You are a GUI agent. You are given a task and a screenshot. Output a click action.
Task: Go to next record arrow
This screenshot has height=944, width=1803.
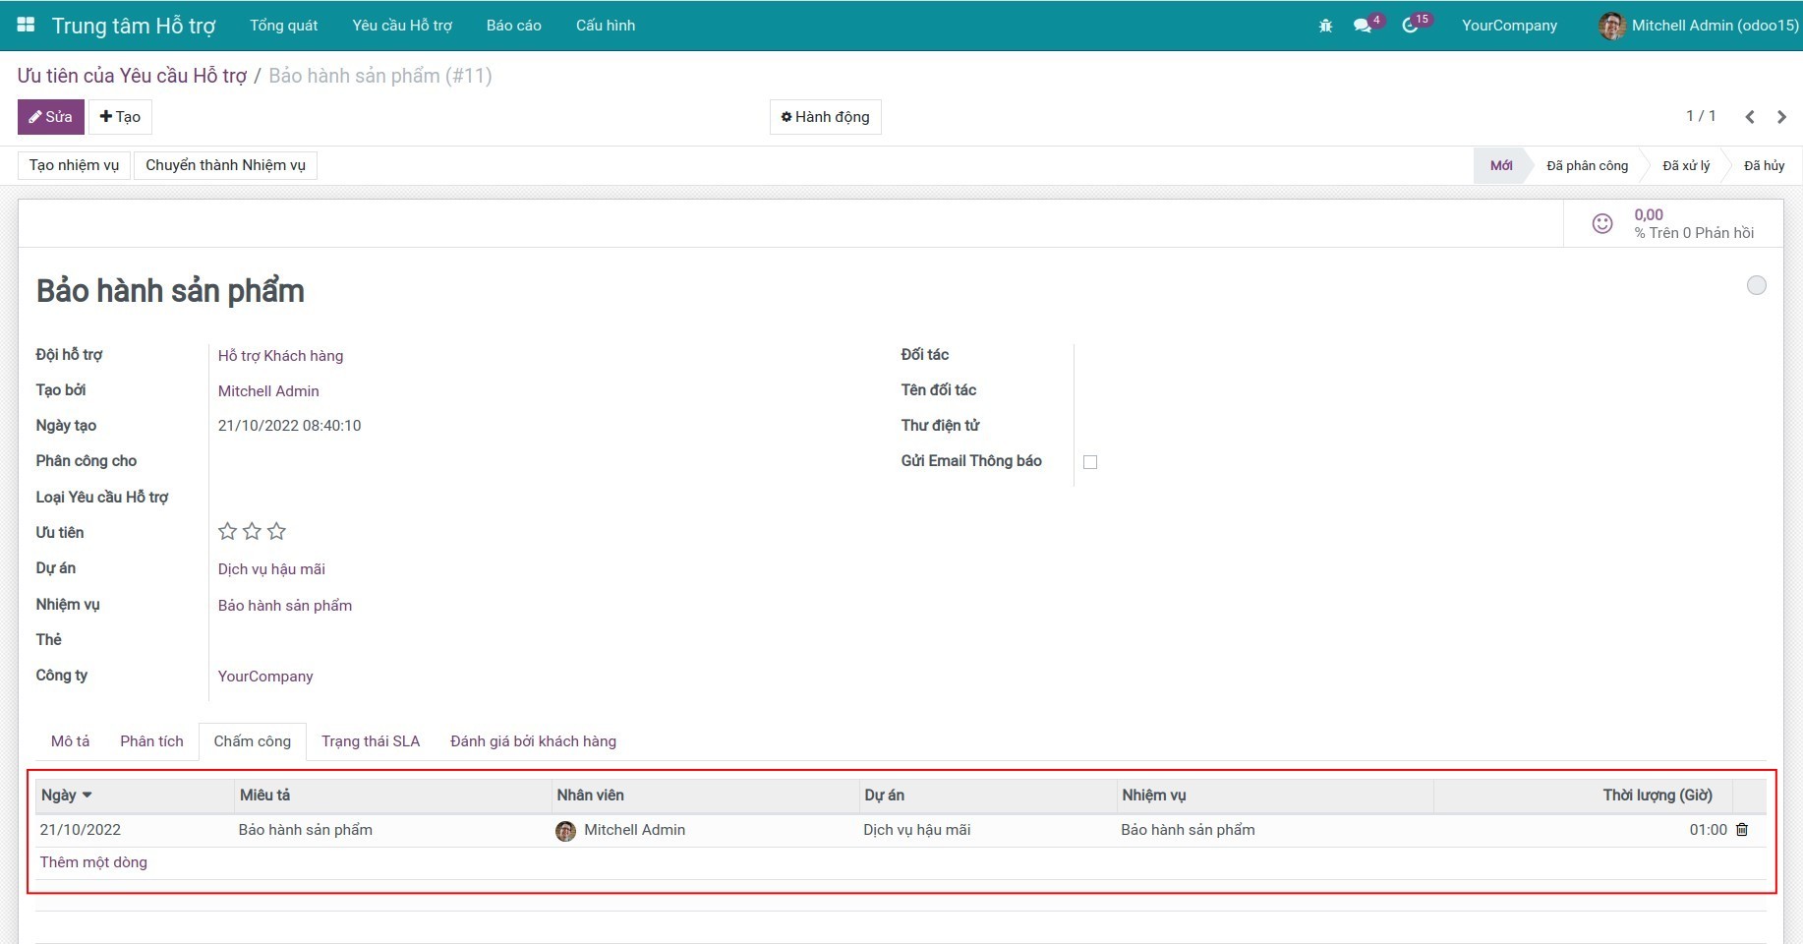pyautogui.click(x=1781, y=117)
